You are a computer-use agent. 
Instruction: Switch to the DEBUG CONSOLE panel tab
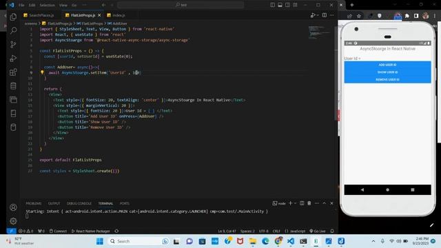tap(79, 203)
